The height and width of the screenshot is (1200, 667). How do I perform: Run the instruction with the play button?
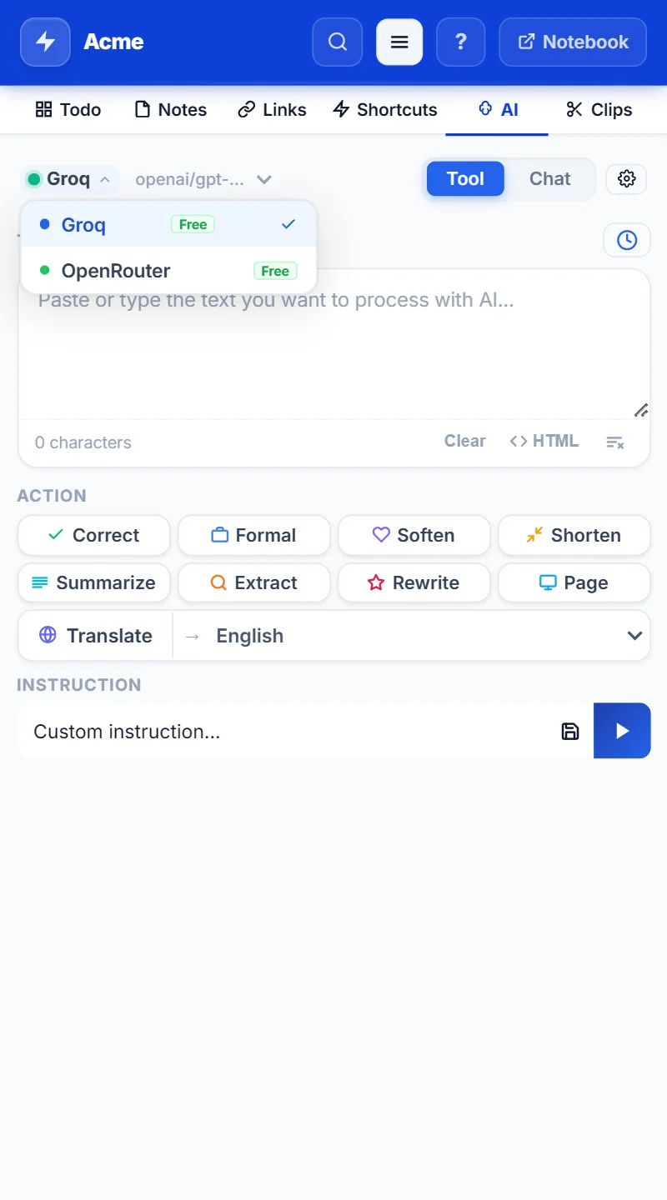point(622,731)
